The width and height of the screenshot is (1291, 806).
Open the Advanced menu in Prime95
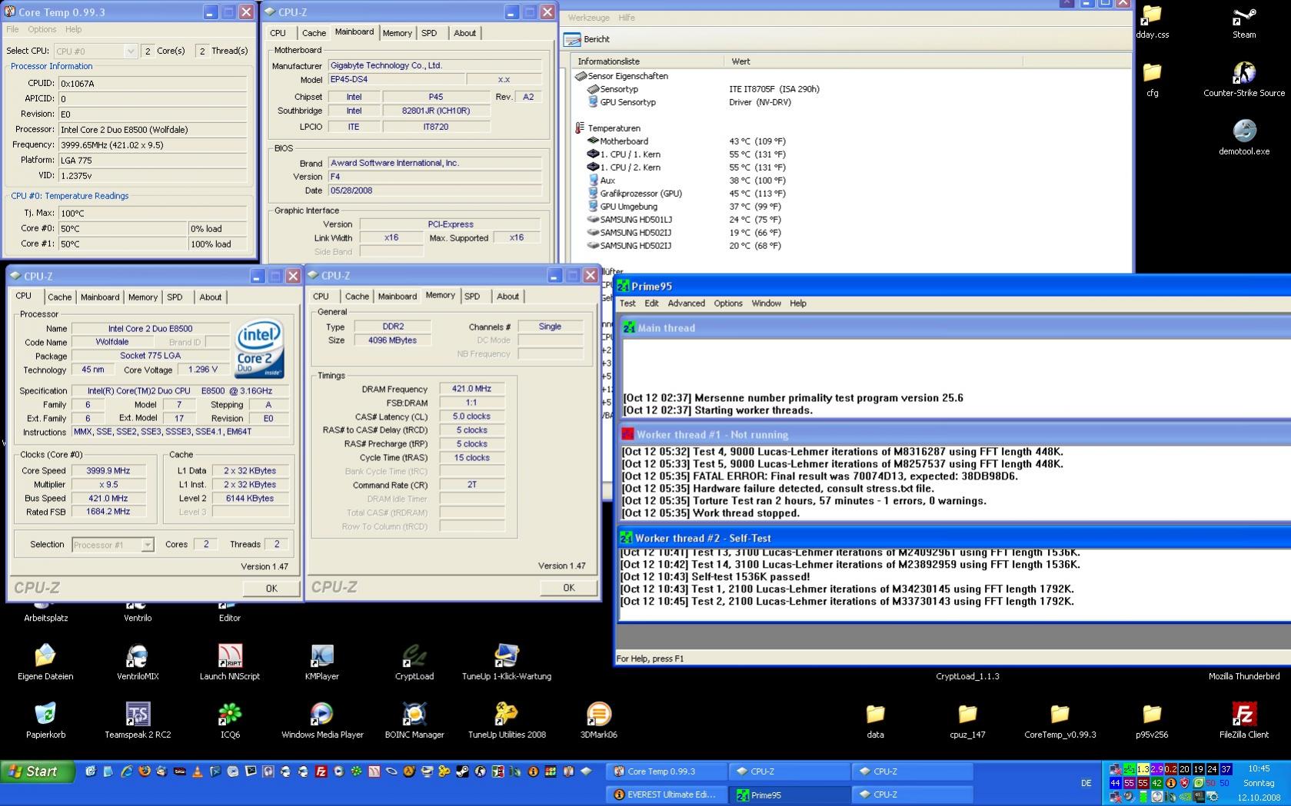point(686,303)
